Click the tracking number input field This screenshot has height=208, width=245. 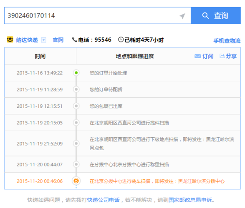[x=98, y=15]
